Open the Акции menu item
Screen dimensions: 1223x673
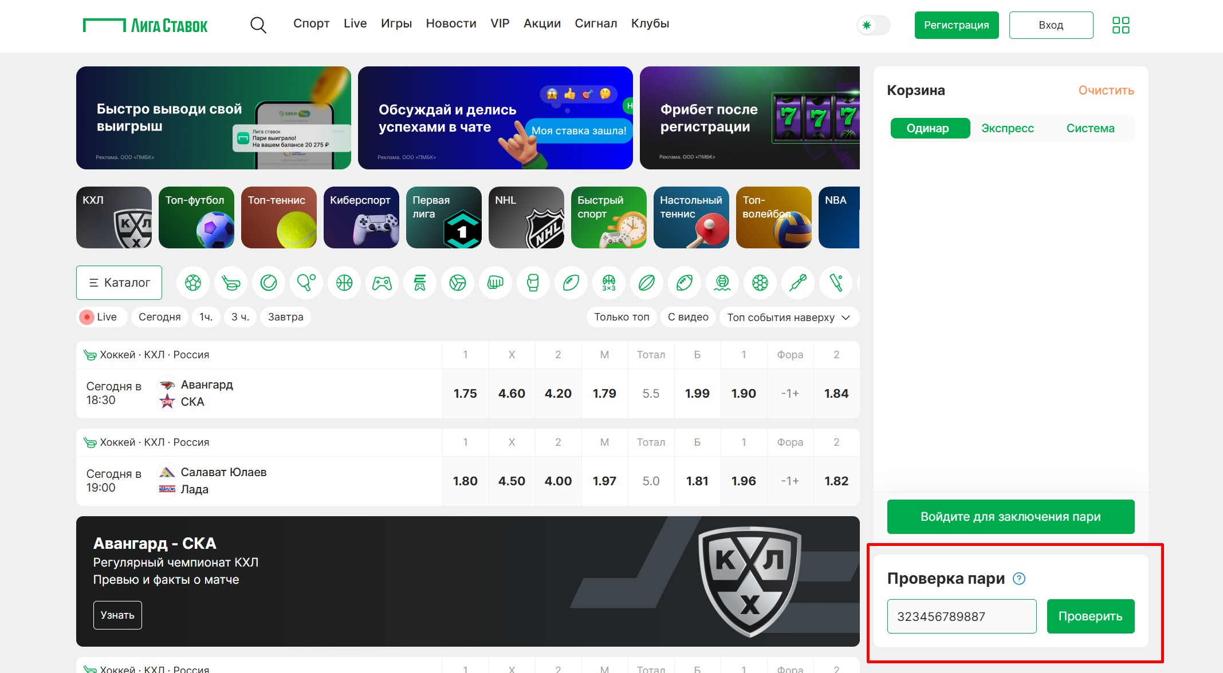pos(542,23)
